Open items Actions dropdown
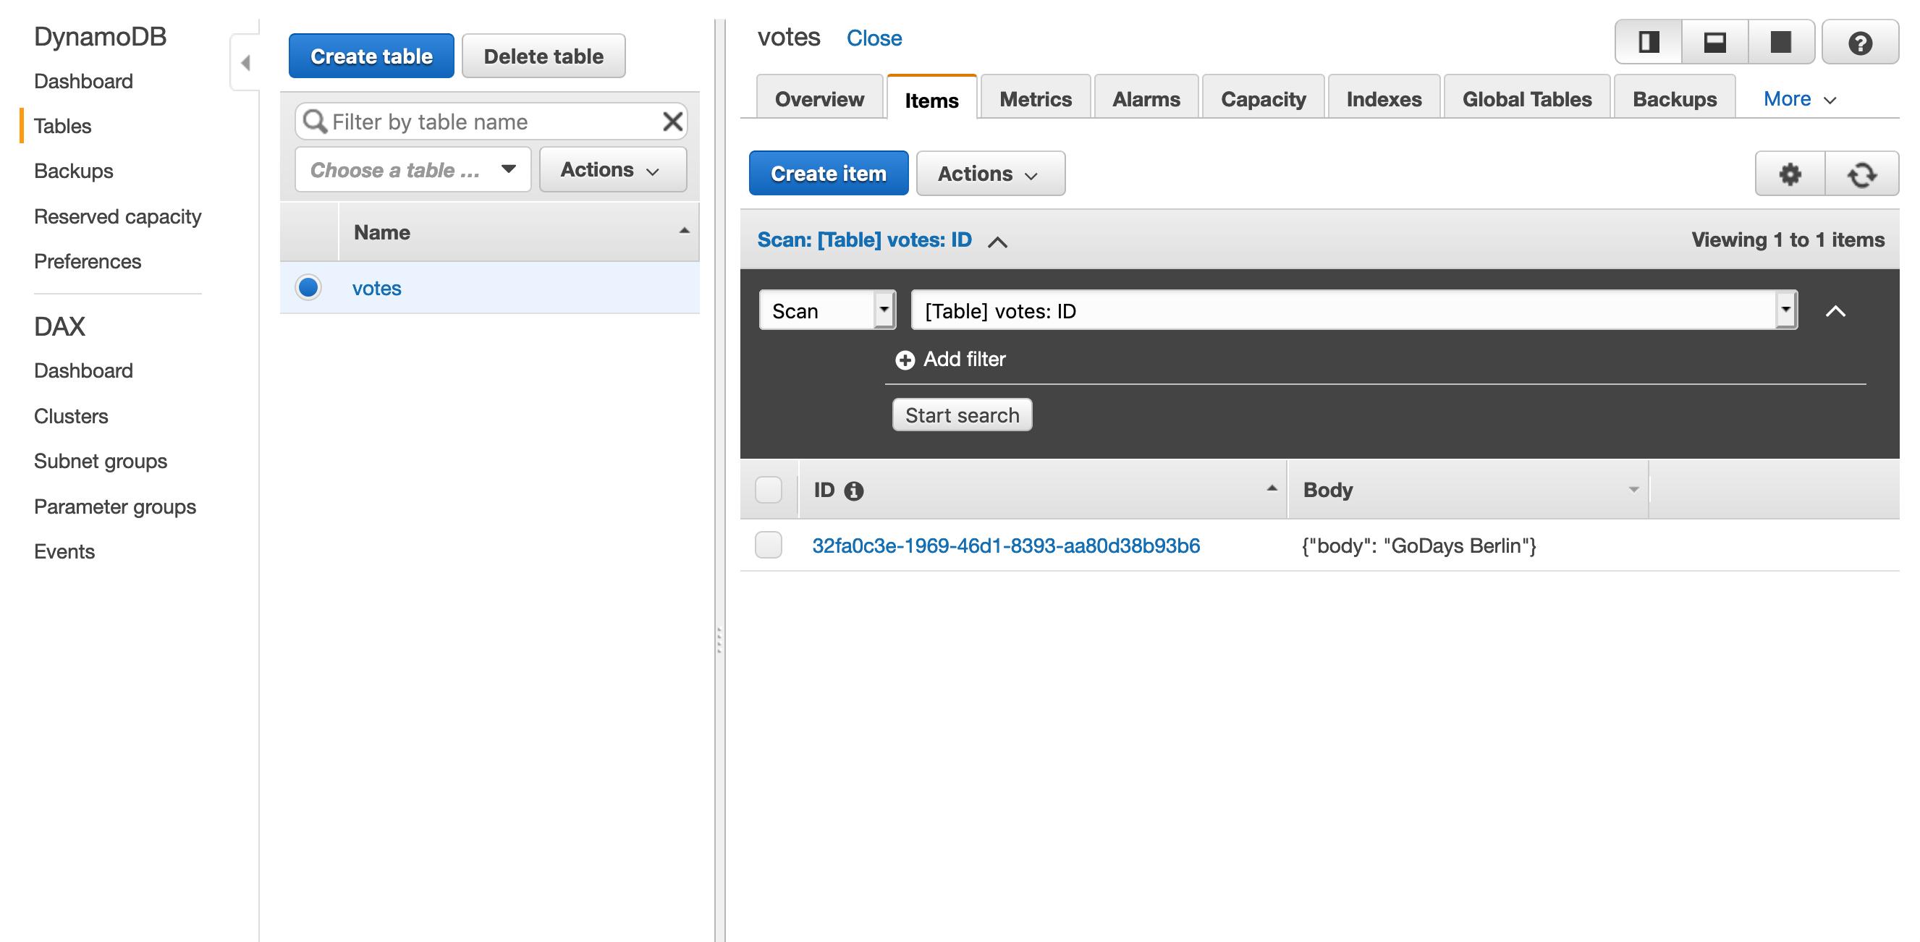1920x942 pixels. pyautogui.click(x=990, y=173)
